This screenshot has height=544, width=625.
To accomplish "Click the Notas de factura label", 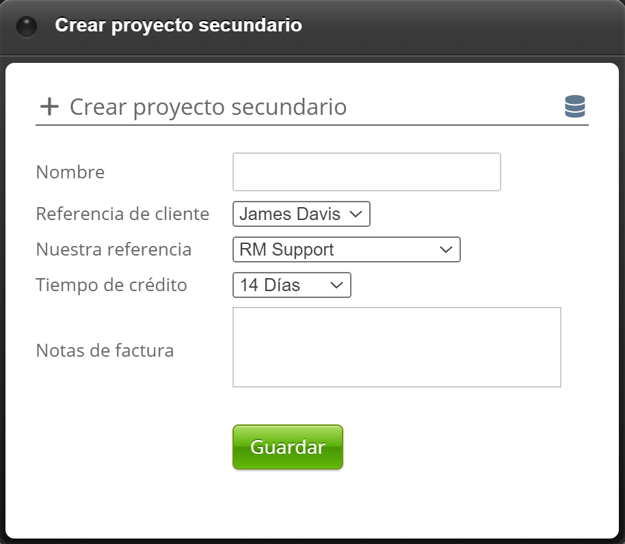I will point(105,351).
